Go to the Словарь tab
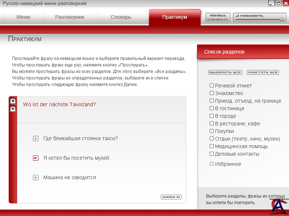This screenshot has height=216, width=289. click(x=121, y=17)
